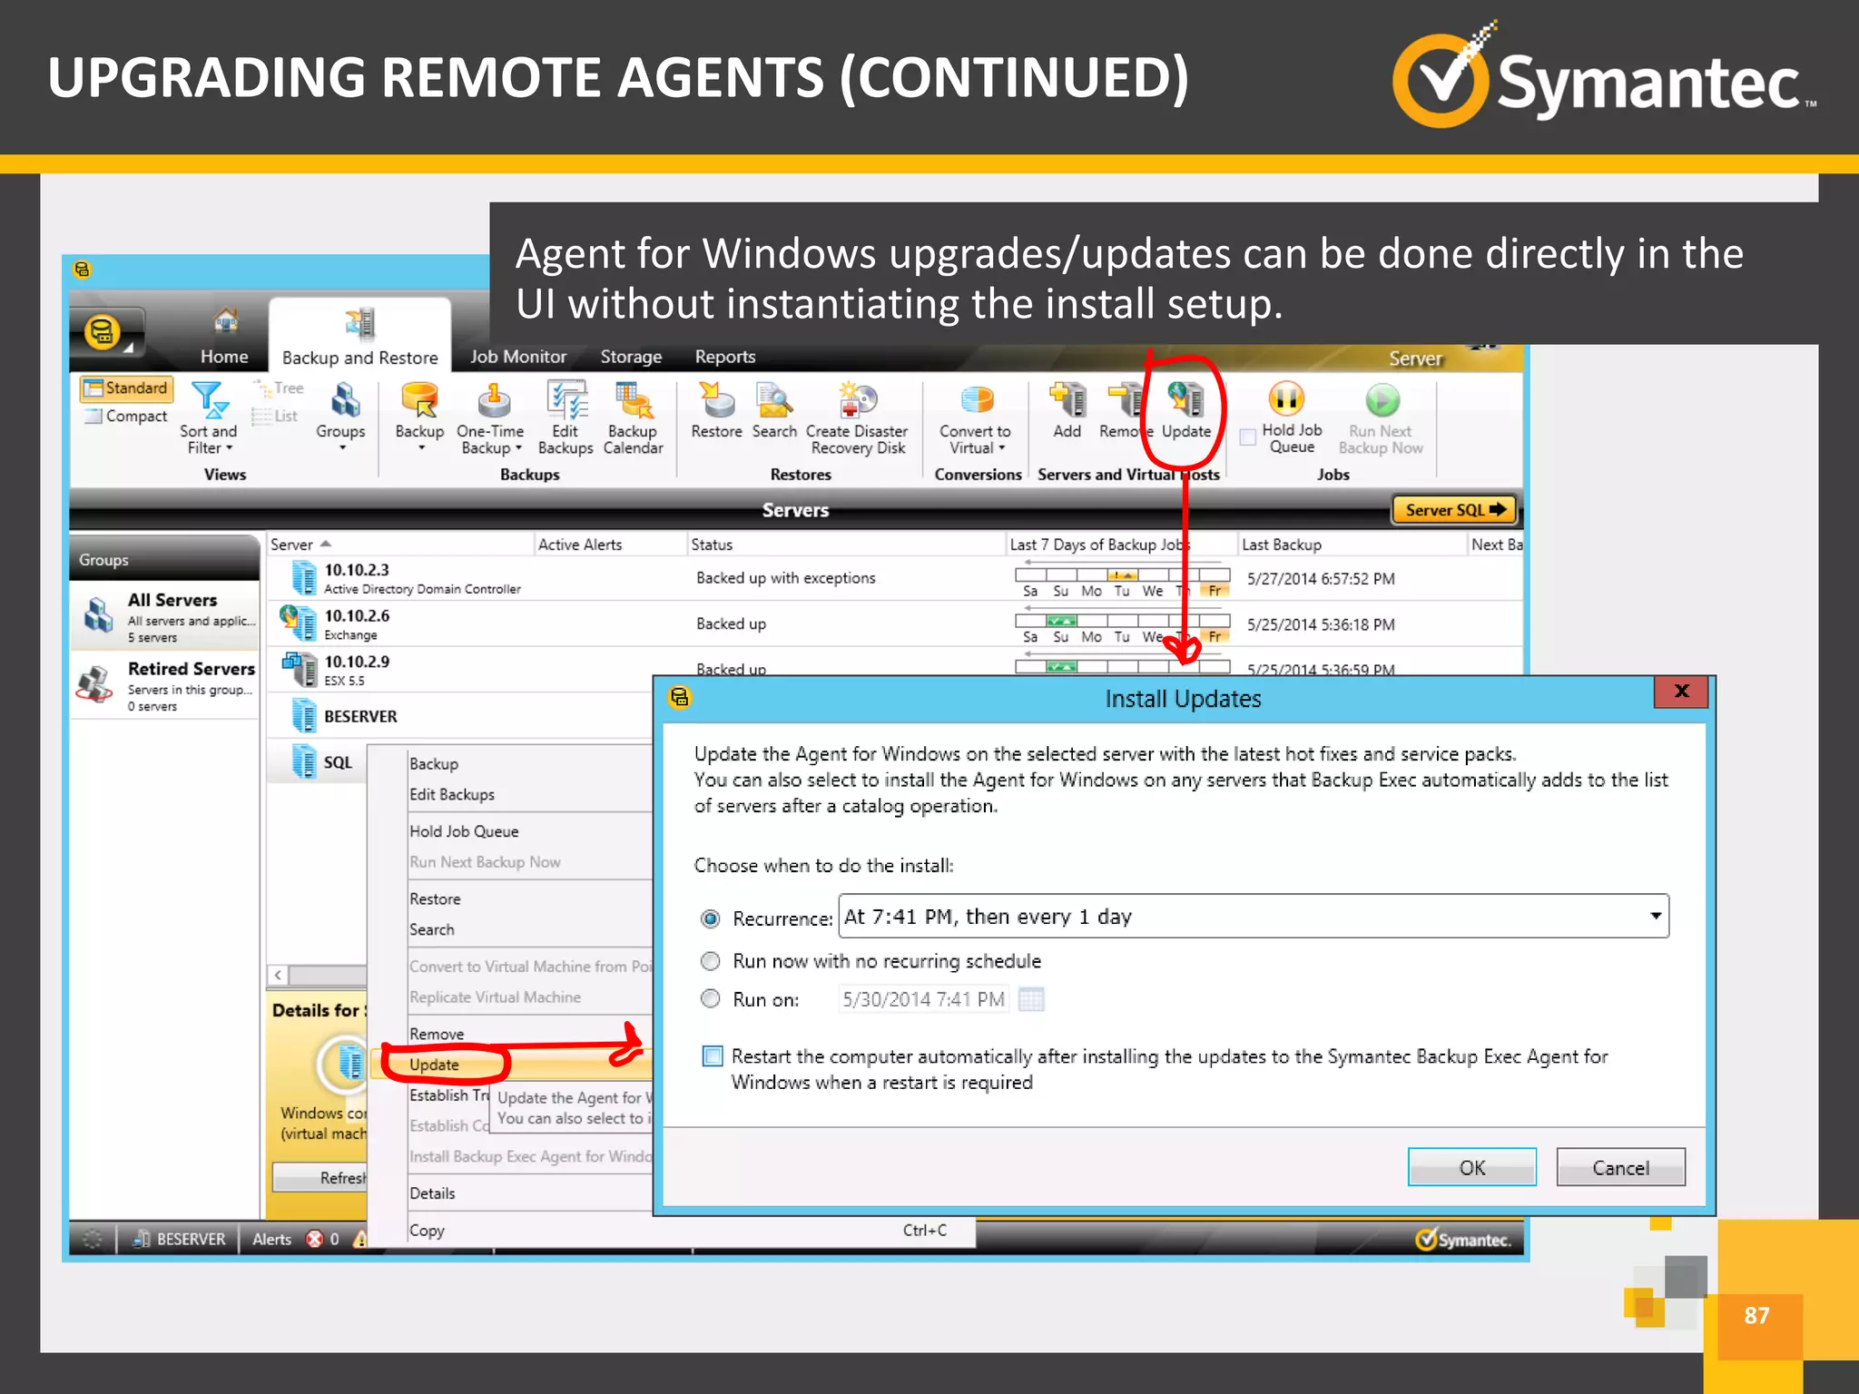The width and height of the screenshot is (1859, 1394).
Task: Click the Alerts error icon in status bar
Action: click(315, 1239)
